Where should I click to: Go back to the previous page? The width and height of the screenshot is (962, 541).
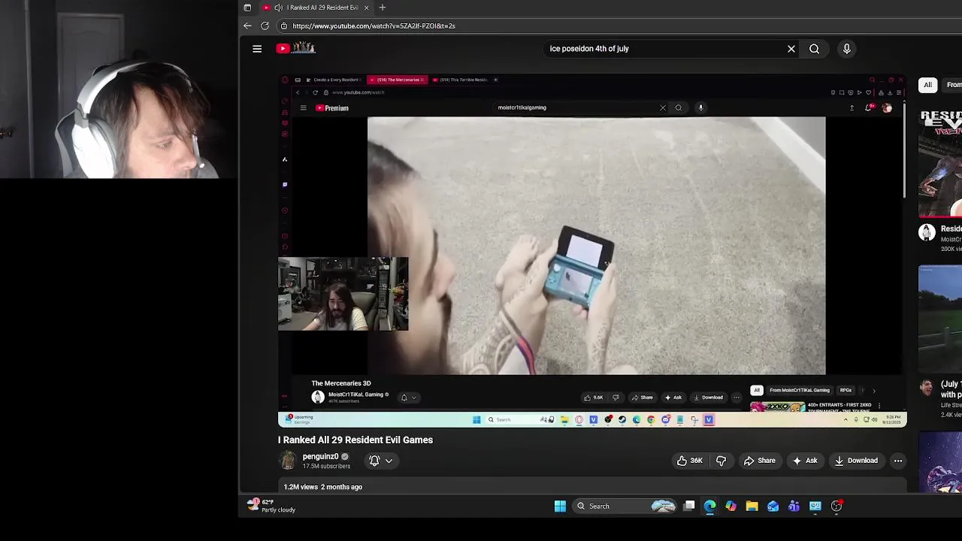247,26
